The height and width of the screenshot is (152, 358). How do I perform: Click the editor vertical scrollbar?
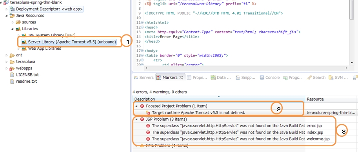[352, 10]
